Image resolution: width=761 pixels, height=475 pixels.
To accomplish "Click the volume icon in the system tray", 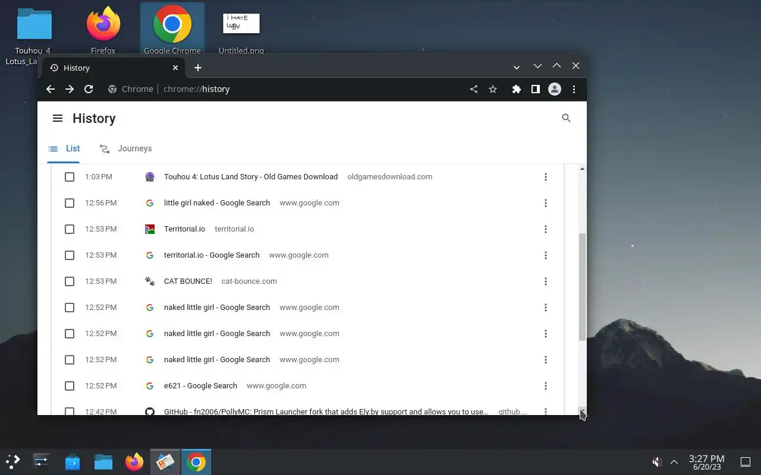I will point(657,461).
